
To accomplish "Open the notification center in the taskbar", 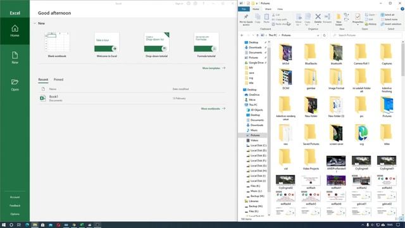I will pyautogui.click(x=398, y=225).
